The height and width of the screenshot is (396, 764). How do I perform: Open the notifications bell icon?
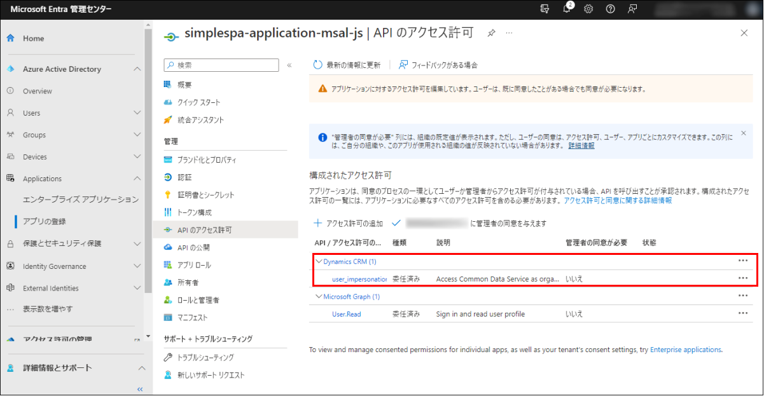pos(566,9)
